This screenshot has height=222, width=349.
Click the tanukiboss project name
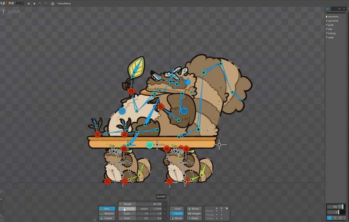tap(64, 3)
